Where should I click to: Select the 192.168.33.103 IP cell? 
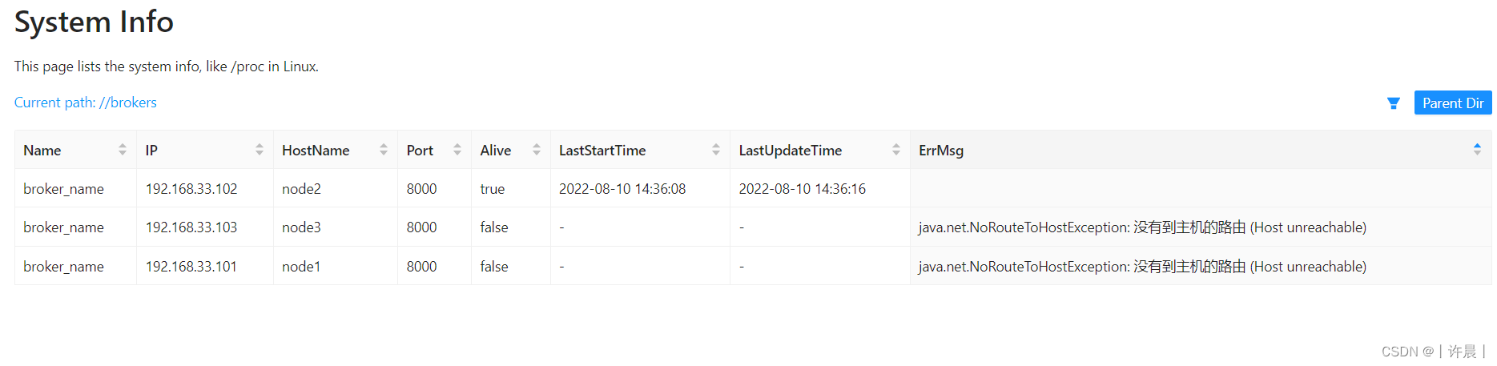(191, 227)
